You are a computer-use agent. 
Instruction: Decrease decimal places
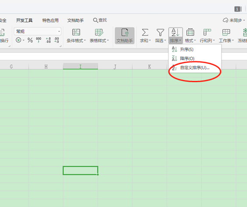[x=56, y=40]
